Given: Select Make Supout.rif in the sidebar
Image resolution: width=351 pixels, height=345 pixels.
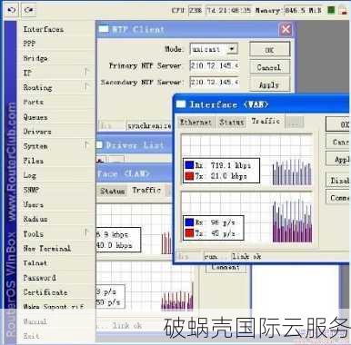Looking at the screenshot, I should [x=54, y=307].
